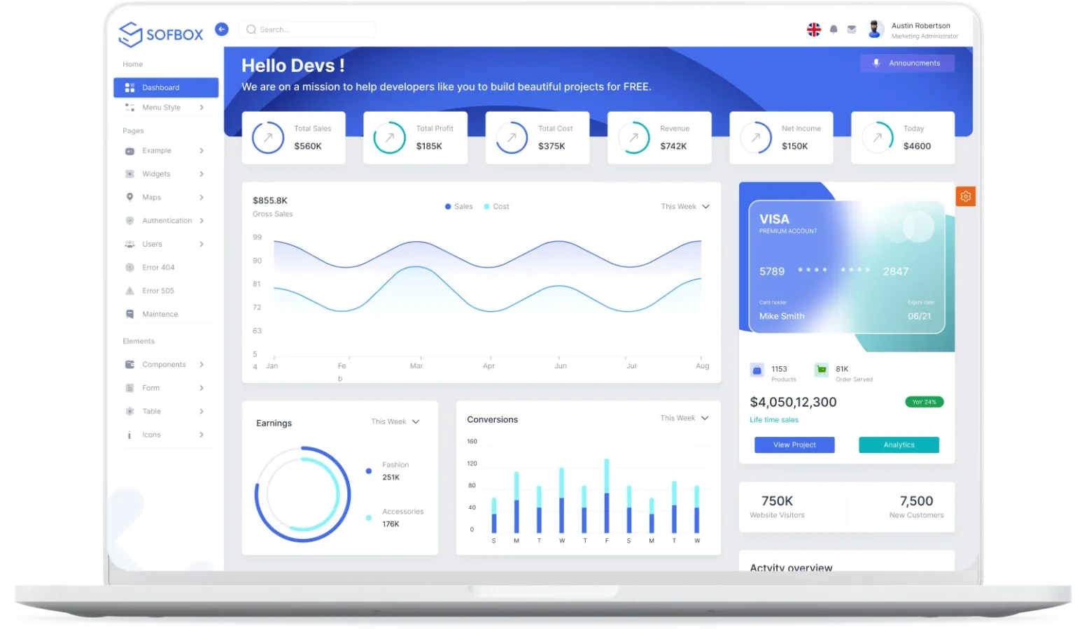Click the orange settings gear icon
The image size is (1075, 629).
(965, 196)
